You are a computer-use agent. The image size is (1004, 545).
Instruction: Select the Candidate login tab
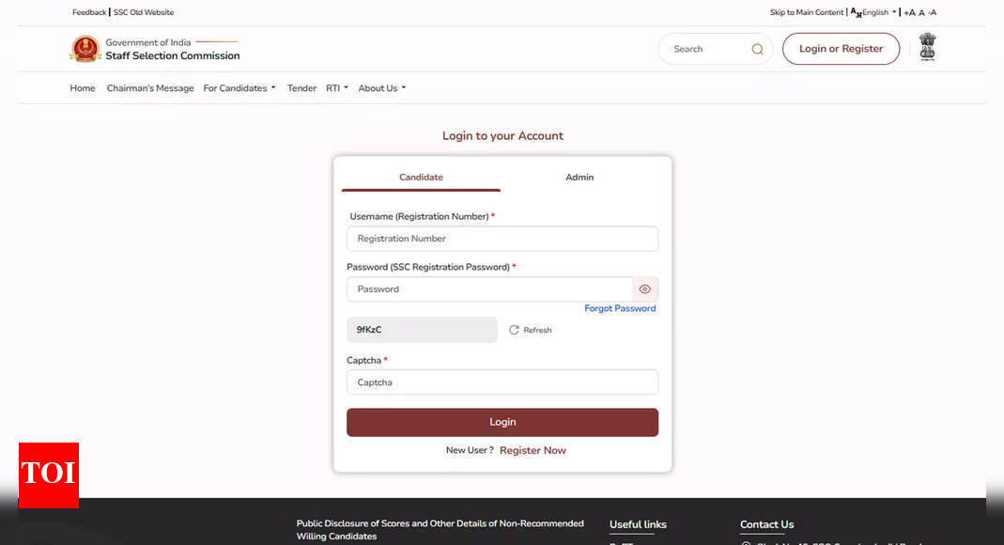[x=421, y=177]
